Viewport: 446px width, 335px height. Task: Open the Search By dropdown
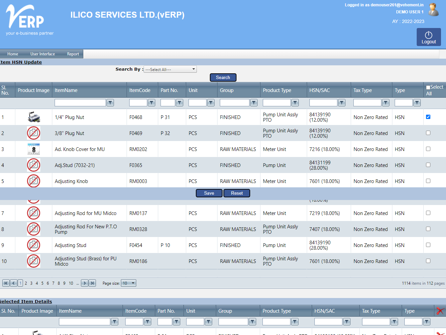170,69
